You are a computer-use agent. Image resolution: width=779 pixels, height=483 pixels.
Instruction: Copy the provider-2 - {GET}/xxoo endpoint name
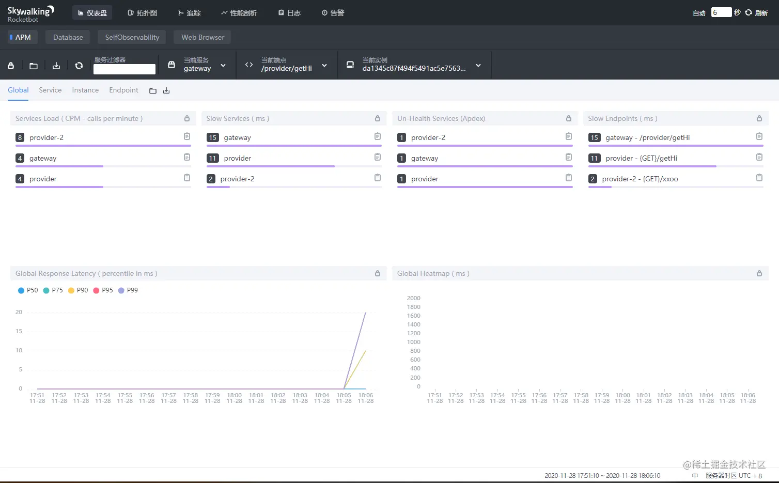[x=759, y=178]
